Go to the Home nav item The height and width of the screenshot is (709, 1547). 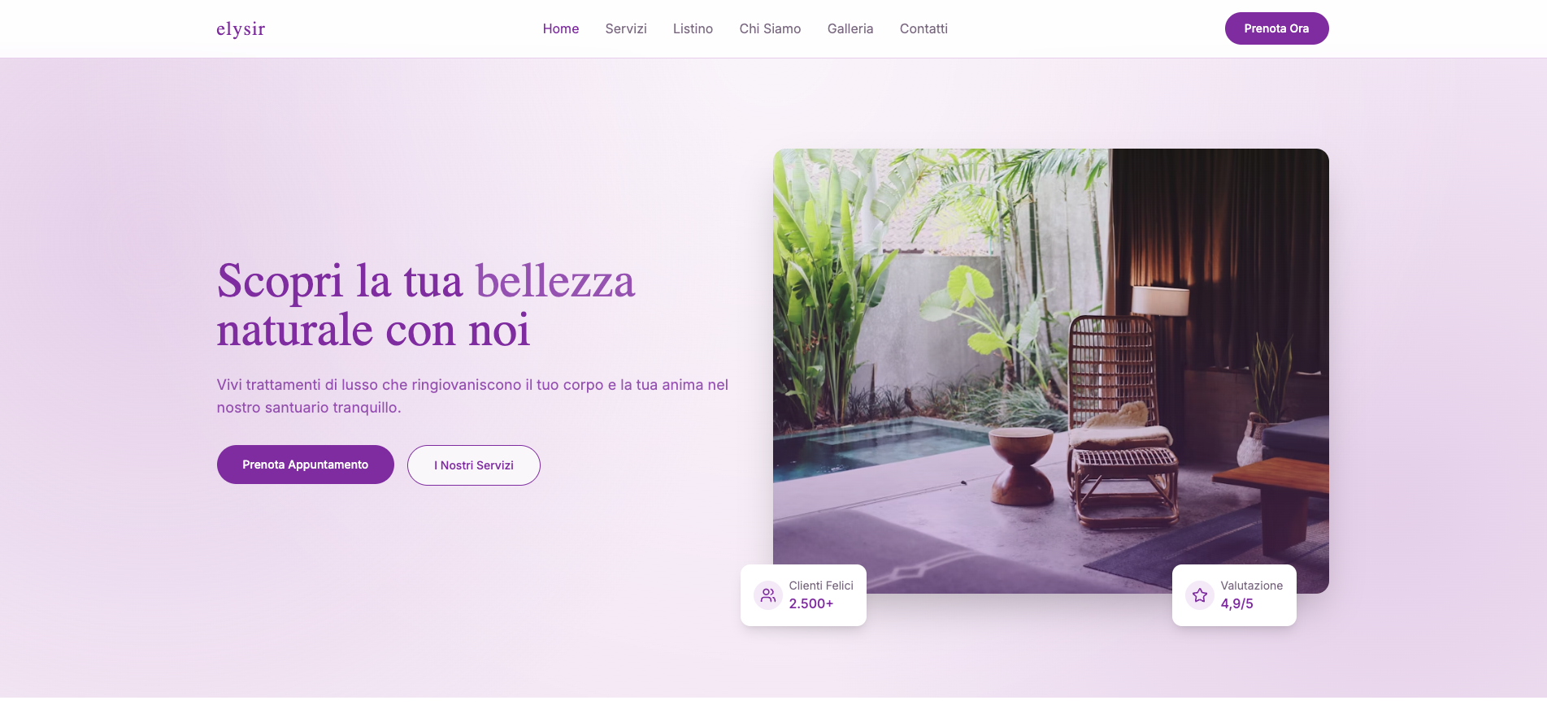click(x=561, y=28)
